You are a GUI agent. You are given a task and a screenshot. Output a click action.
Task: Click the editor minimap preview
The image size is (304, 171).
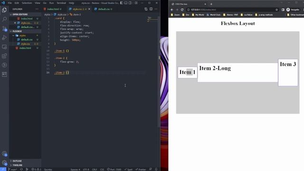pyautogui.click(x=152, y=19)
